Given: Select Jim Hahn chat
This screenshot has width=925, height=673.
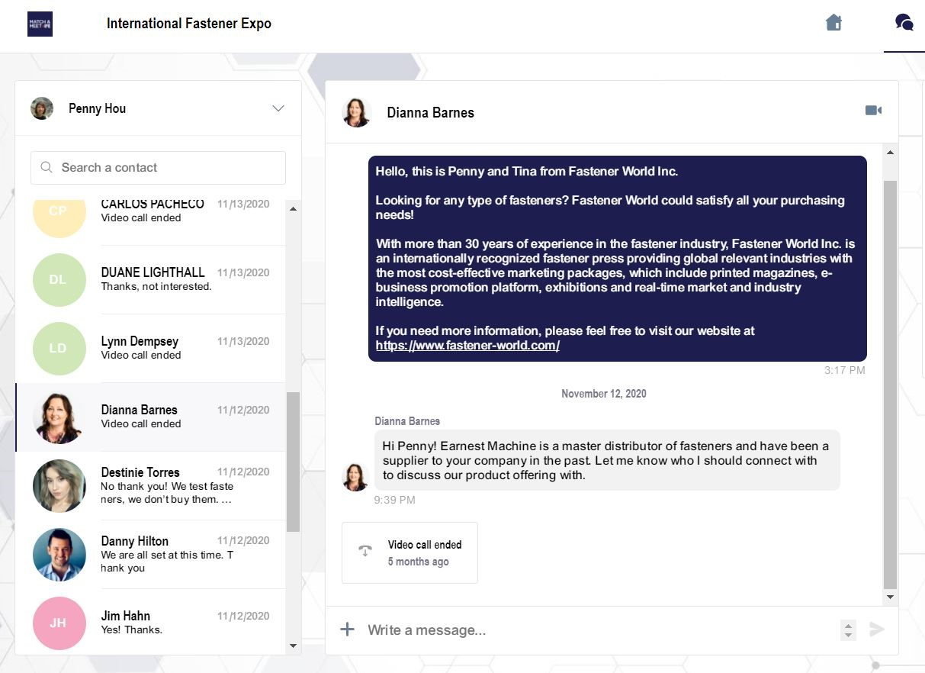Looking at the screenshot, I should [x=150, y=621].
